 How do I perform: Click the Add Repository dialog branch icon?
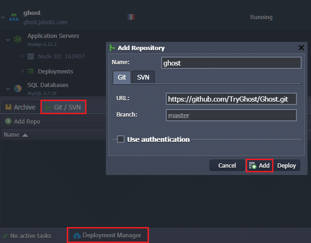click(x=112, y=48)
